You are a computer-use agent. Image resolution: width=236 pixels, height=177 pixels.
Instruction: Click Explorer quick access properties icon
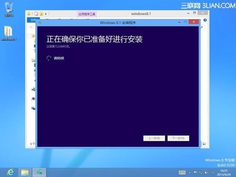(36, 14)
